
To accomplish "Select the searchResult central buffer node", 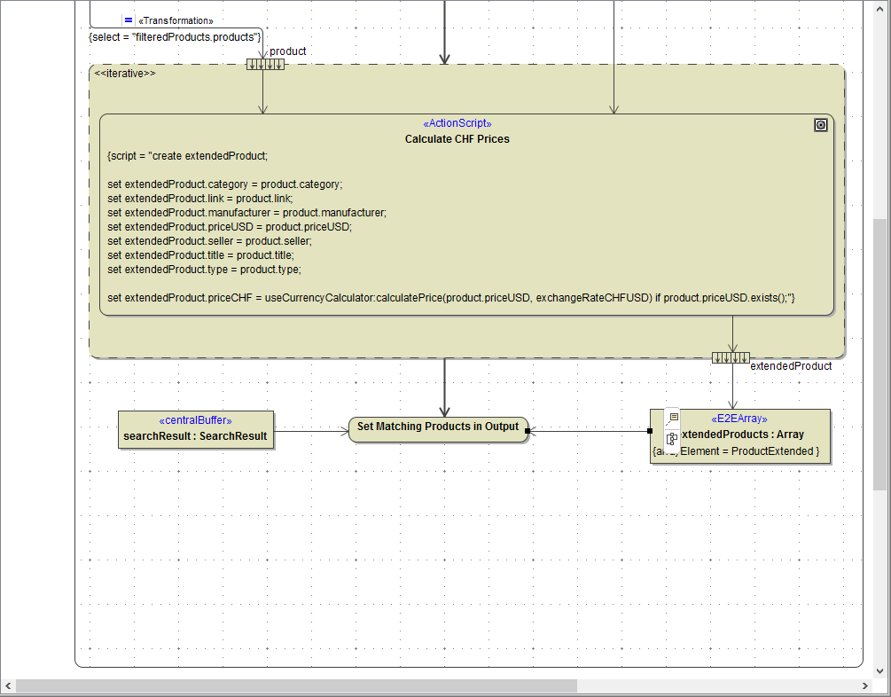I will [x=196, y=429].
